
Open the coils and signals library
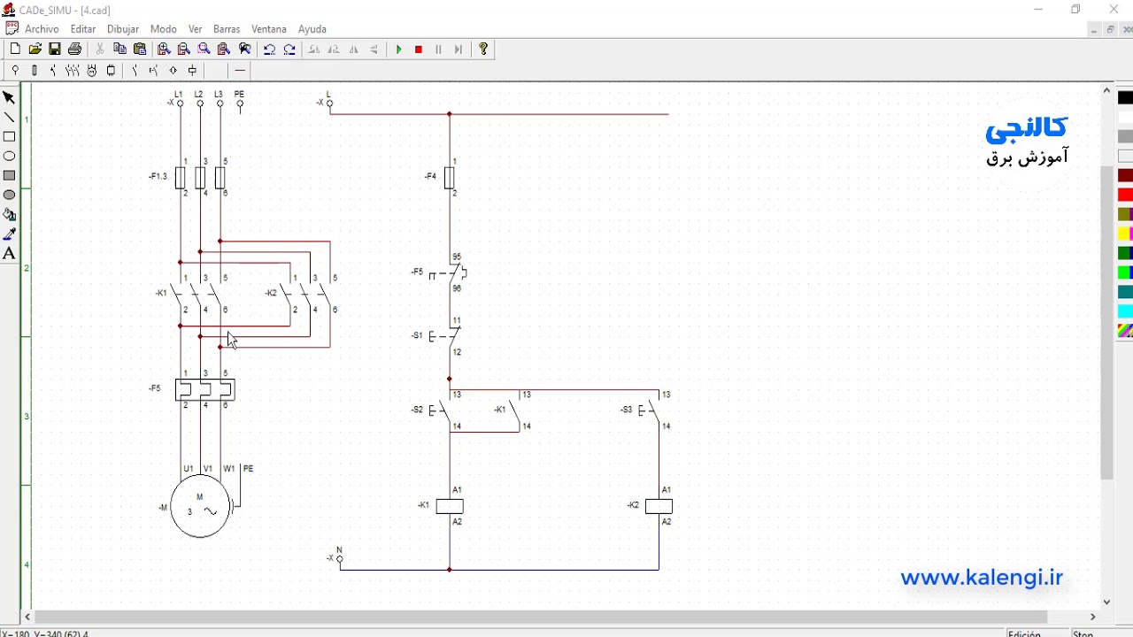click(192, 71)
